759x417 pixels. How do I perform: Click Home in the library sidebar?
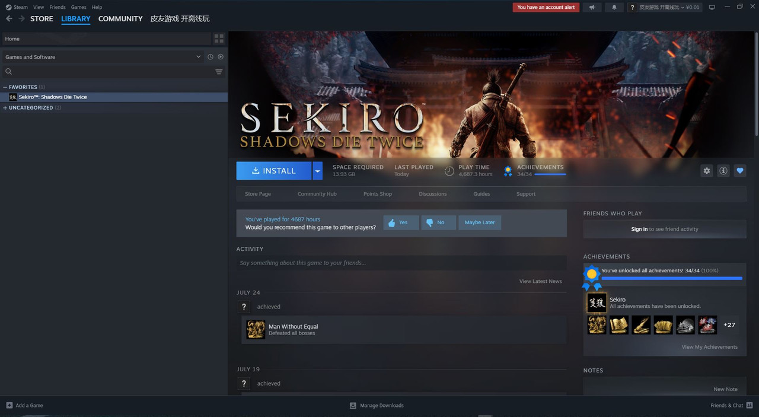tap(107, 39)
